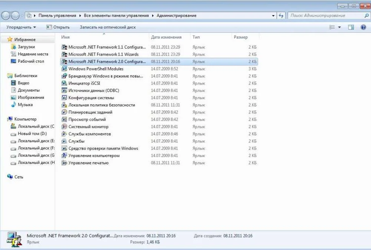This screenshot has height=250, width=371.
Task: Click the Управление печатью icon
Action: coord(64,163)
